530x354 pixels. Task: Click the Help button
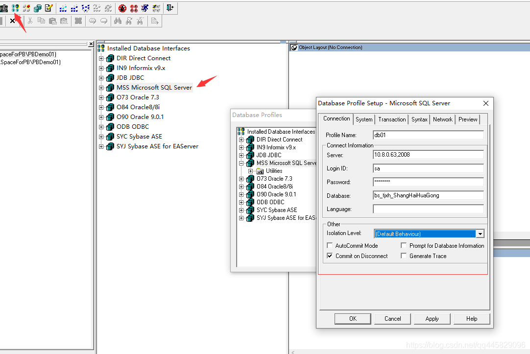tap(472, 319)
